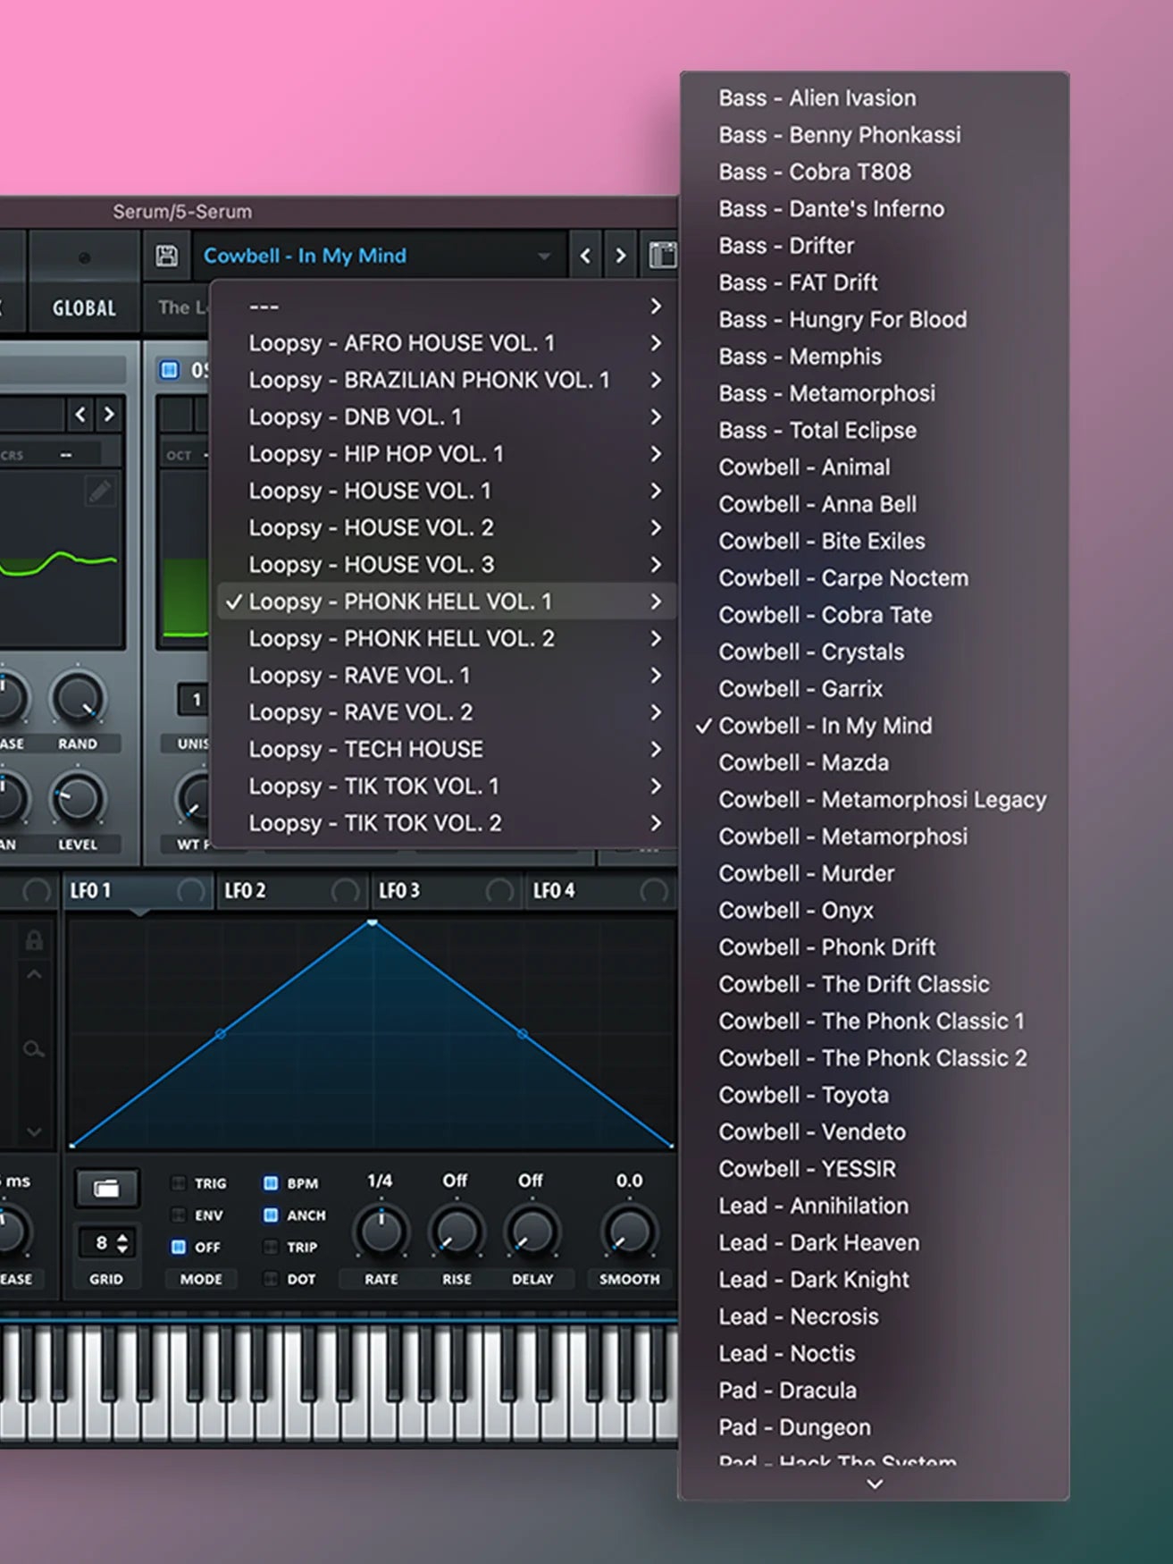
Task: Click previous wavetable arrow in oscillator
Action: pyautogui.click(x=80, y=415)
